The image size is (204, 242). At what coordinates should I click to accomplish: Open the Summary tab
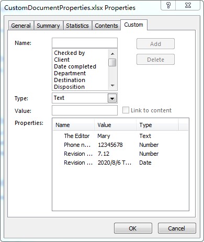[48, 26]
